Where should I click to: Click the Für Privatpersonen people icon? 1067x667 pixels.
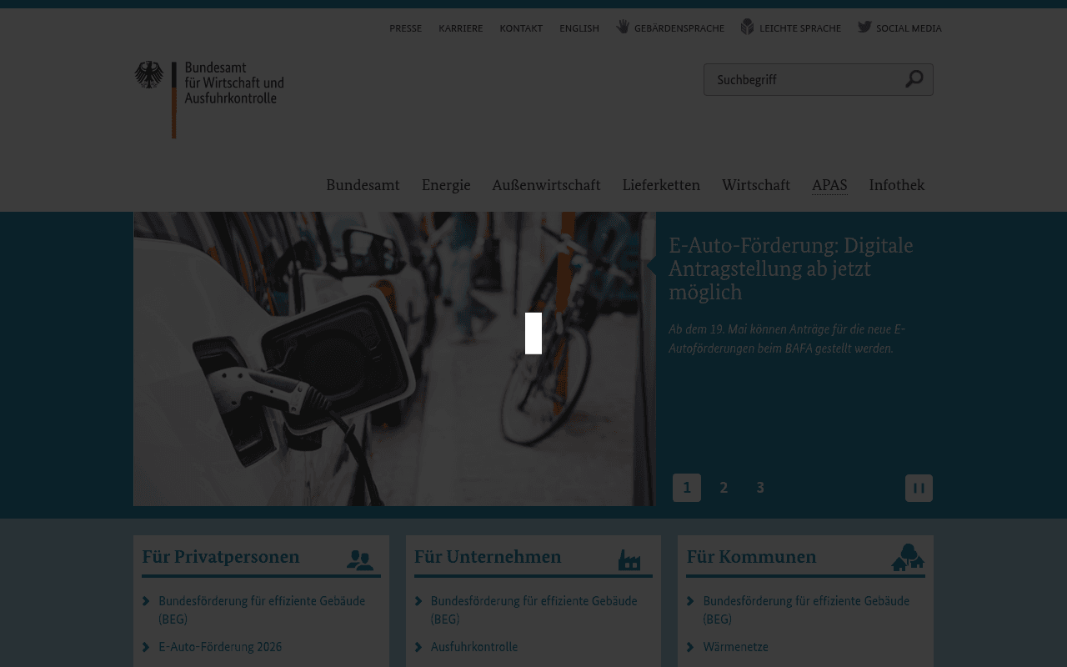[360, 559]
